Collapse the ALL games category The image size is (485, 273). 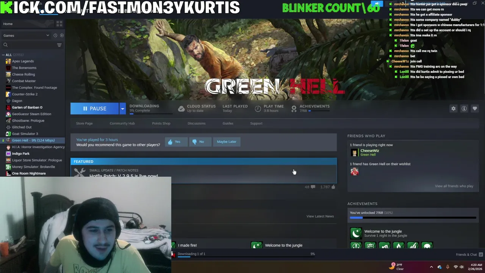(3, 55)
